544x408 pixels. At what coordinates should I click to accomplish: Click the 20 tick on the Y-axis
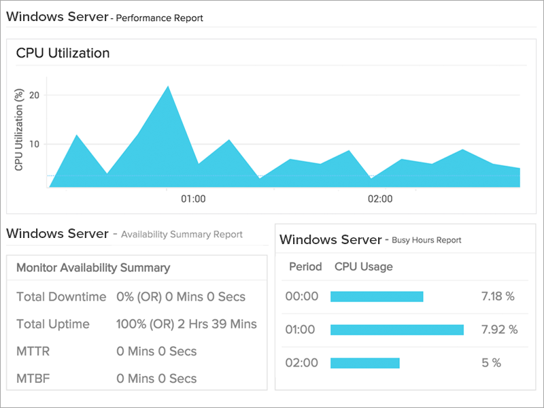pyautogui.click(x=34, y=95)
